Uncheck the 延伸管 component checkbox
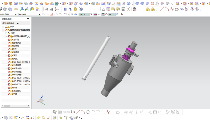 [x=9, y=46]
